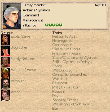The height and width of the screenshot is (112, 110).
Task: Select the Skilled Bureaucrat trait
Action: (x=66, y=49)
